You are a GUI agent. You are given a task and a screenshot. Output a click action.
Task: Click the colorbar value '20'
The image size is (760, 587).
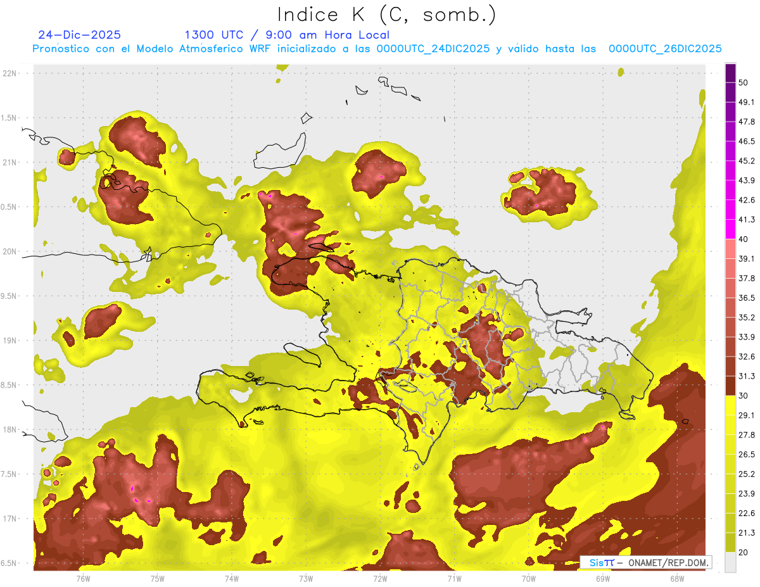coord(744,552)
